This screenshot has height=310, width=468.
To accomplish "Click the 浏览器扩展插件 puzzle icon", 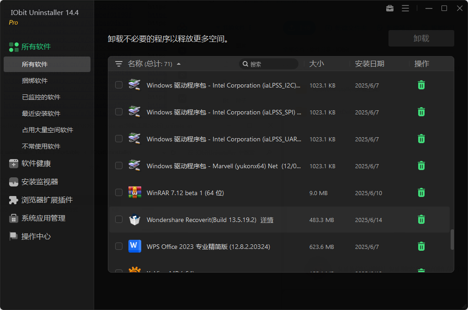I will click(x=13, y=200).
